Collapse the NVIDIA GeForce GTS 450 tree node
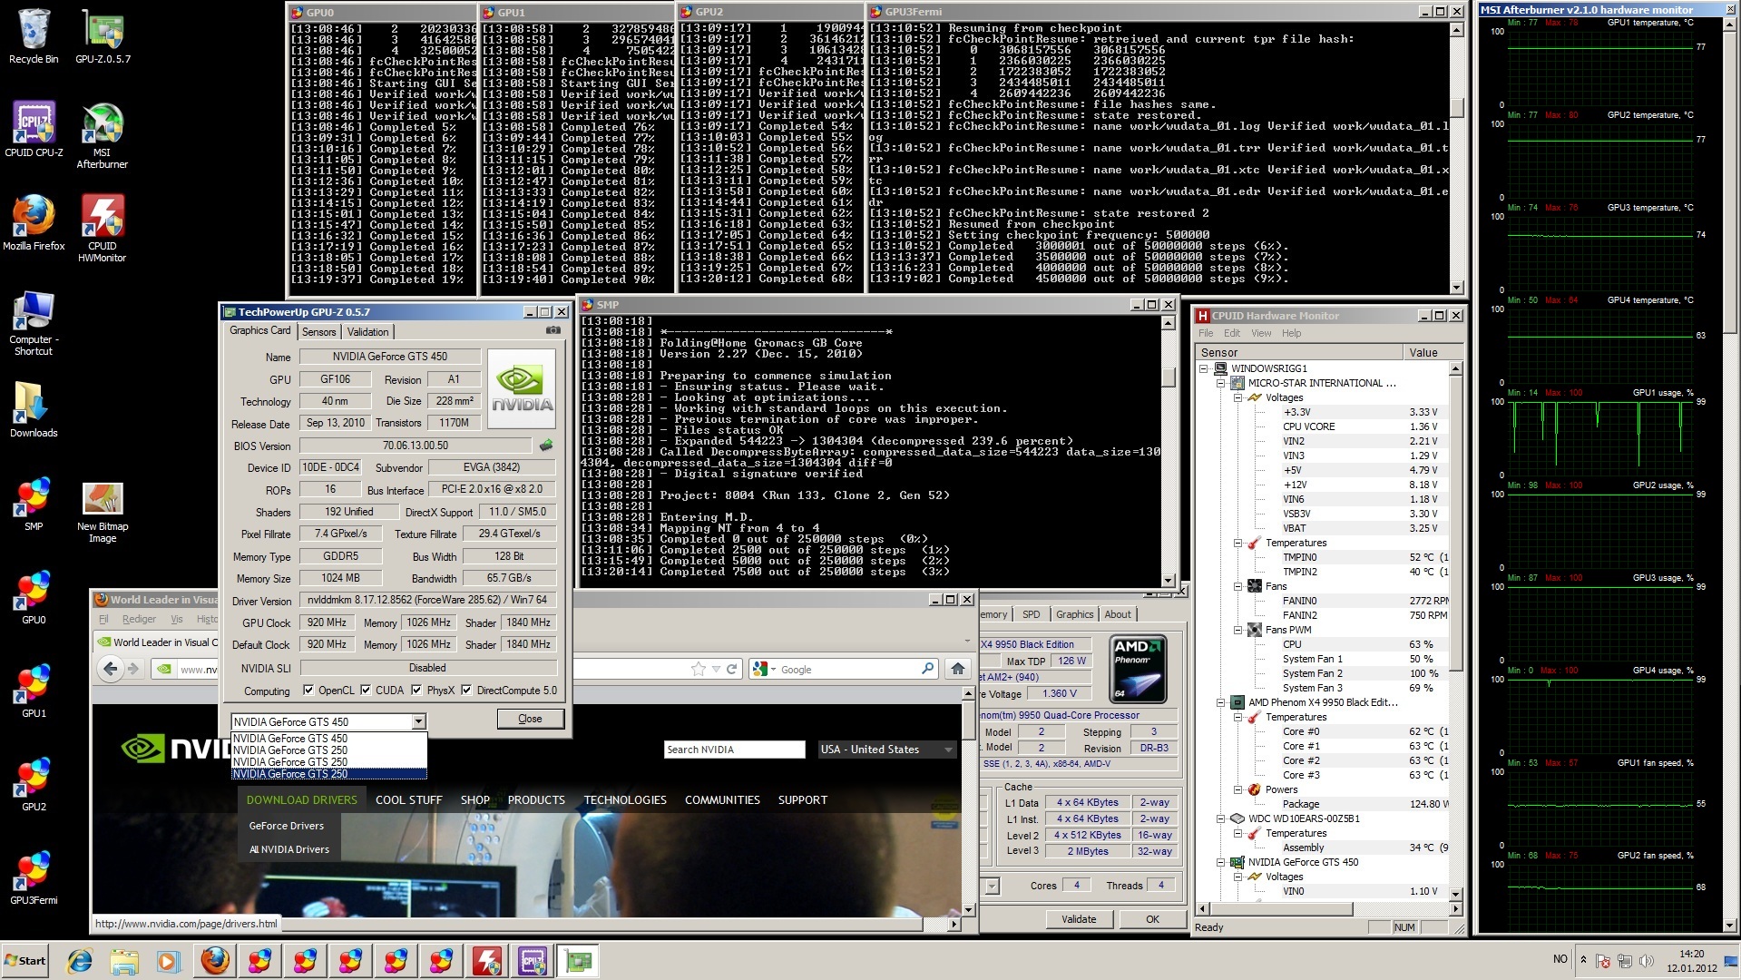This screenshot has height=980, width=1741. [x=1221, y=862]
